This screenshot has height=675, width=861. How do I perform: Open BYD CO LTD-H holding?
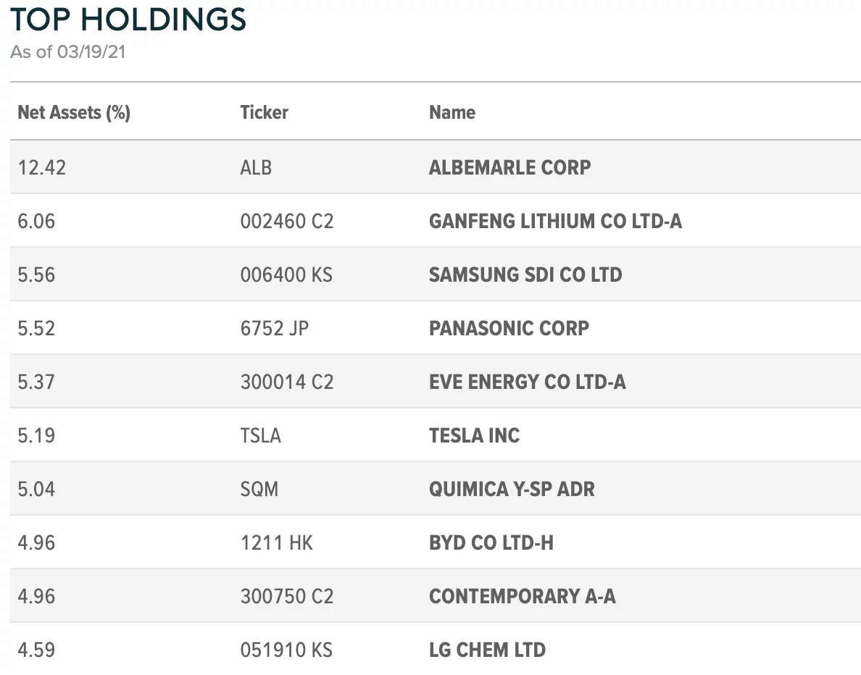tap(491, 542)
